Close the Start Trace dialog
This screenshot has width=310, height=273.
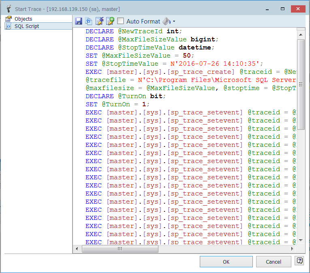coord(298,9)
